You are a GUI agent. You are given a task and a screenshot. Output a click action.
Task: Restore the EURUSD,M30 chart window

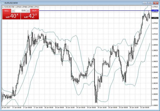[x=150, y=3]
